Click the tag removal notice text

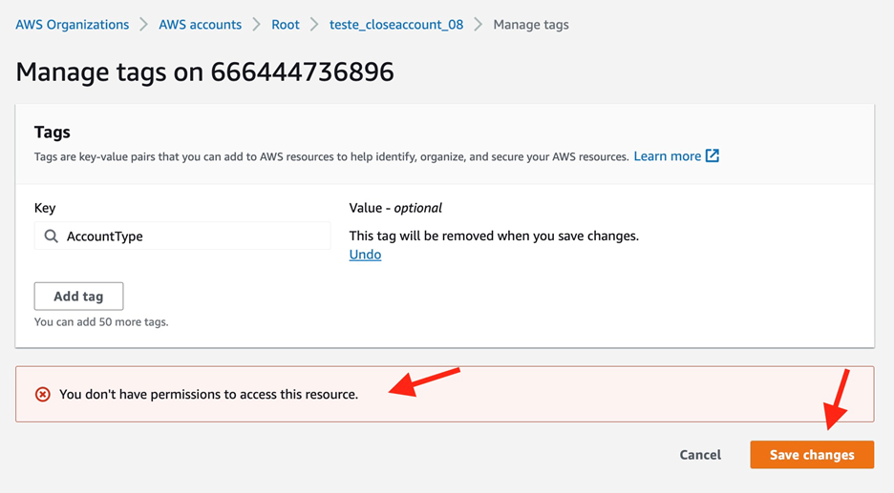click(x=494, y=236)
